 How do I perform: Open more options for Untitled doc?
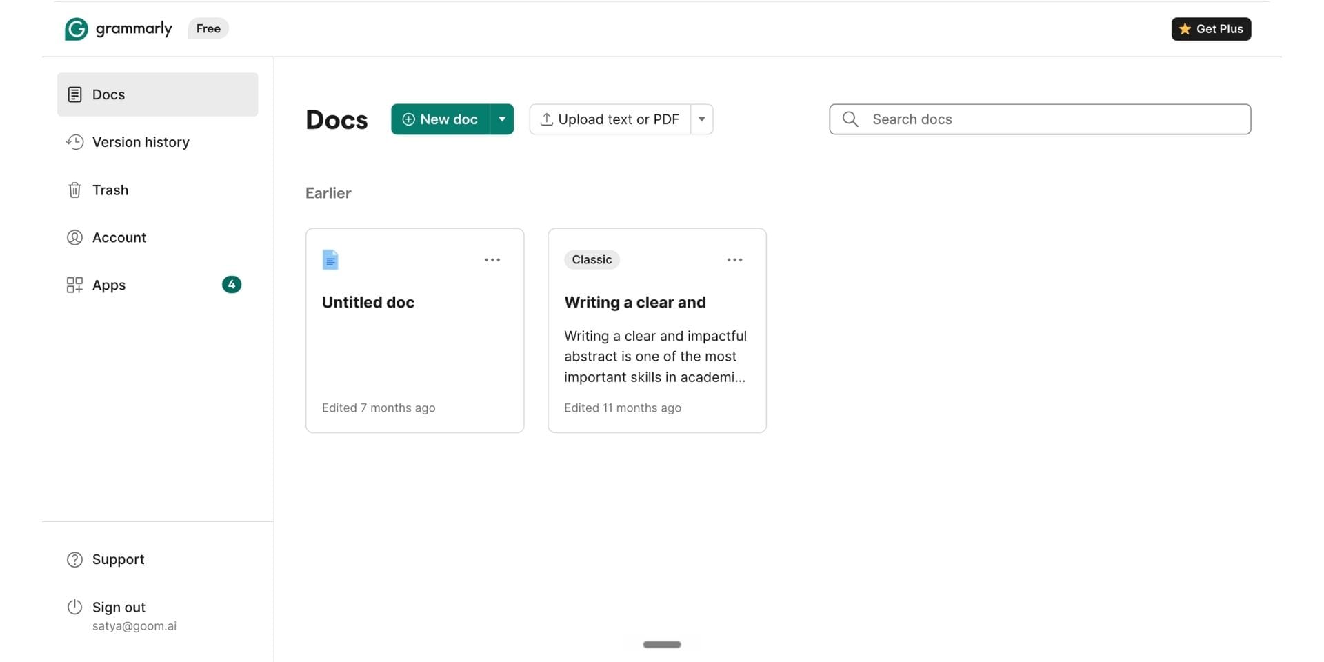[x=492, y=260]
